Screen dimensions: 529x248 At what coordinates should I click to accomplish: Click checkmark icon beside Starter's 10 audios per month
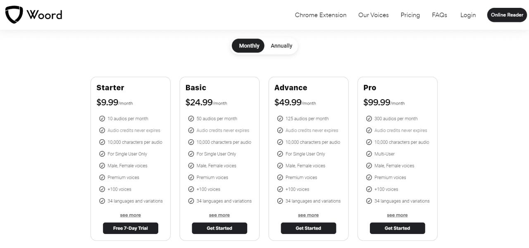[102, 119]
